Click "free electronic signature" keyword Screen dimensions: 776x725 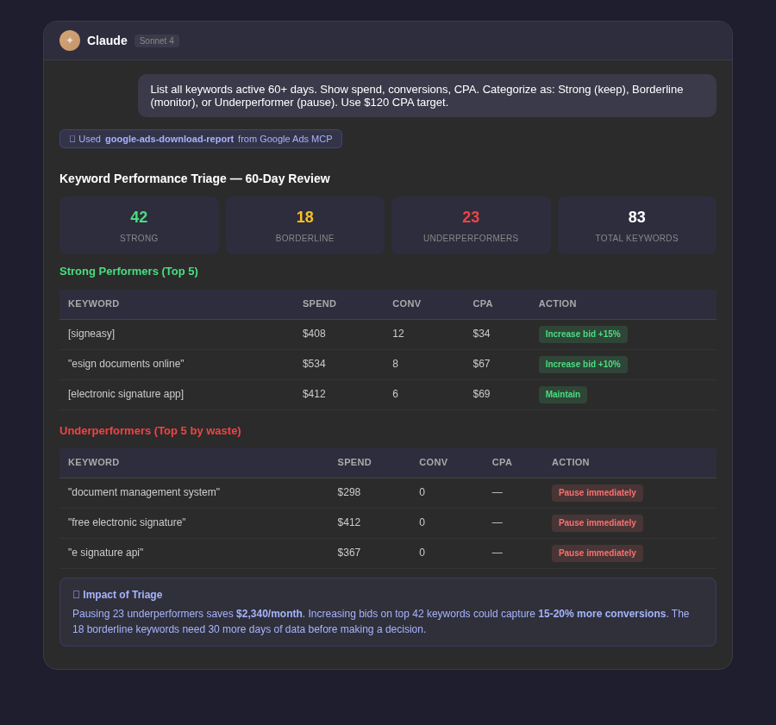click(x=127, y=522)
